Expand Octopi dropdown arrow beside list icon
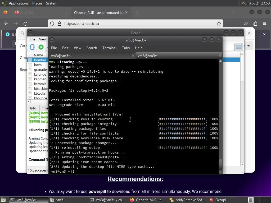This screenshot has height=203, width=271. (249, 46)
